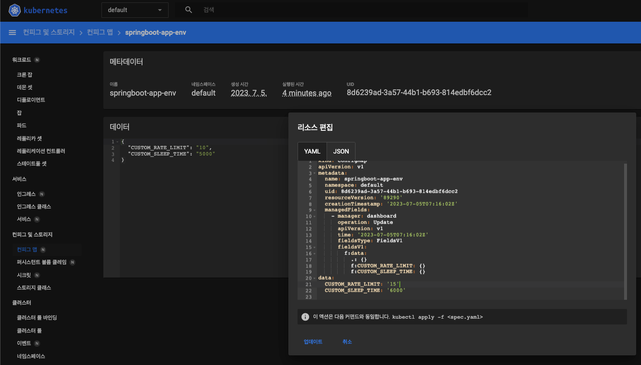Open 디플로이먼트 in the sidebar
This screenshot has width=641, height=365.
point(31,100)
